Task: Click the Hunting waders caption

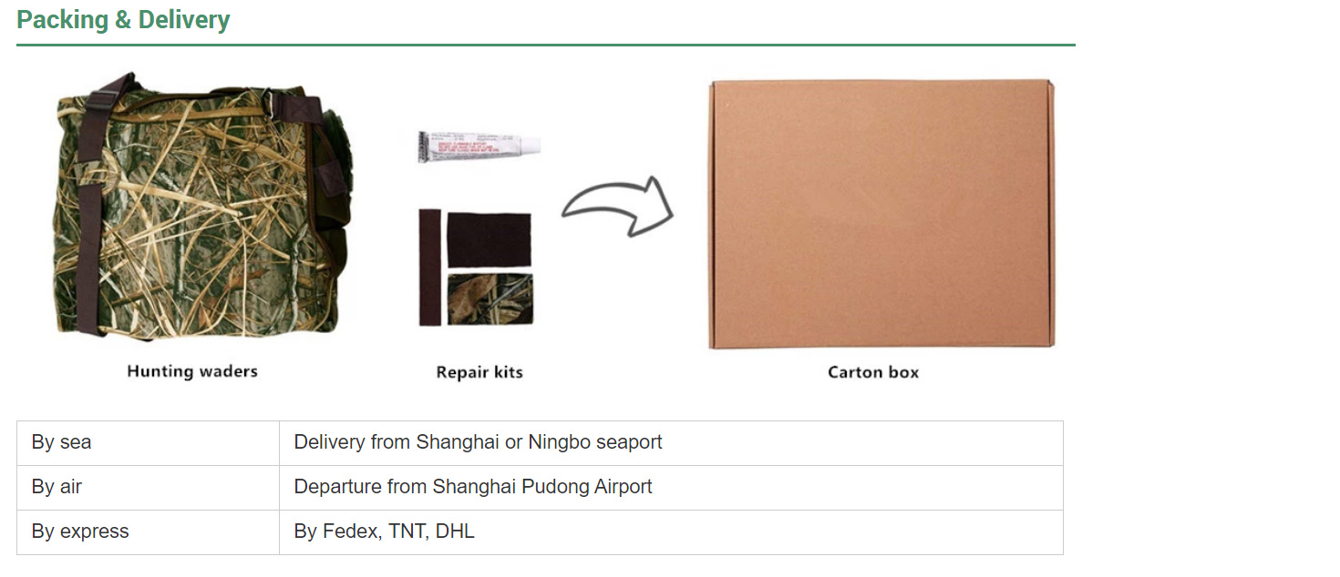Action: tap(192, 371)
